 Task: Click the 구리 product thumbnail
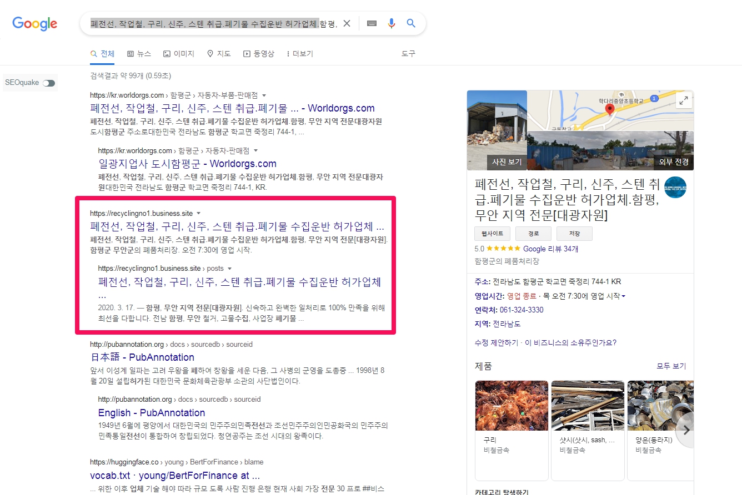tap(512, 406)
